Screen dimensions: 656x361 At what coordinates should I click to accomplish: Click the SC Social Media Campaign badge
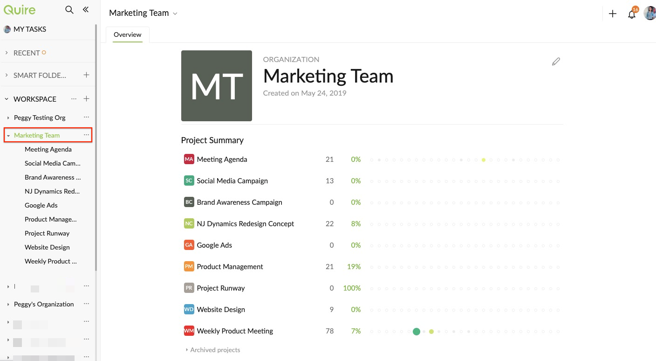189,180
